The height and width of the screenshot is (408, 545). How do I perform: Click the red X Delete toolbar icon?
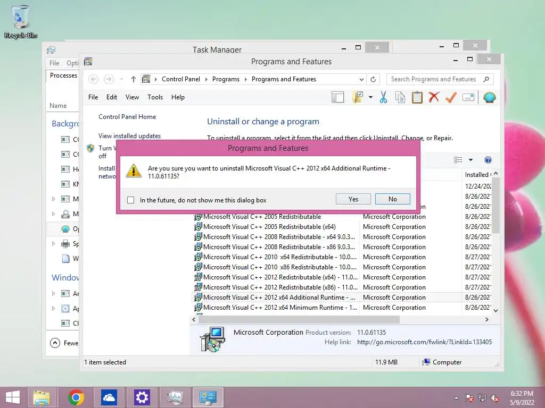pyautogui.click(x=433, y=98)
